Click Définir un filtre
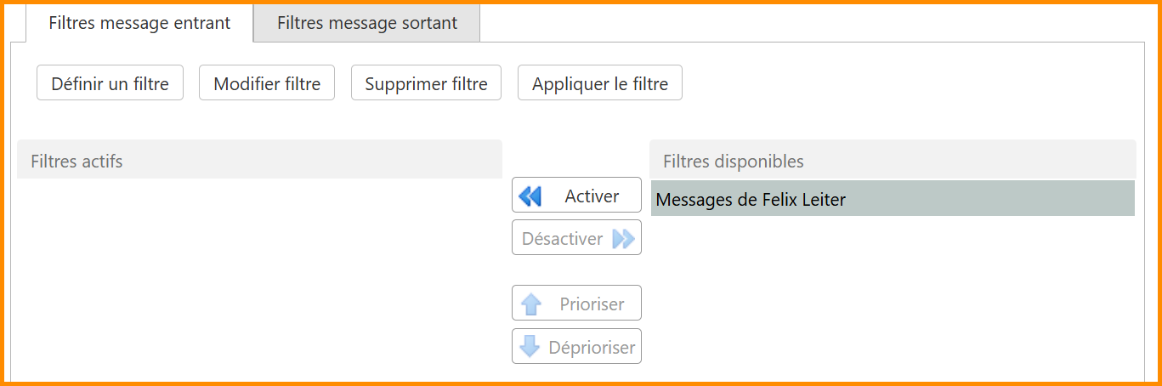Viewport: 1162px width, 386px height. pyautogui.click(x=110, y=83)
